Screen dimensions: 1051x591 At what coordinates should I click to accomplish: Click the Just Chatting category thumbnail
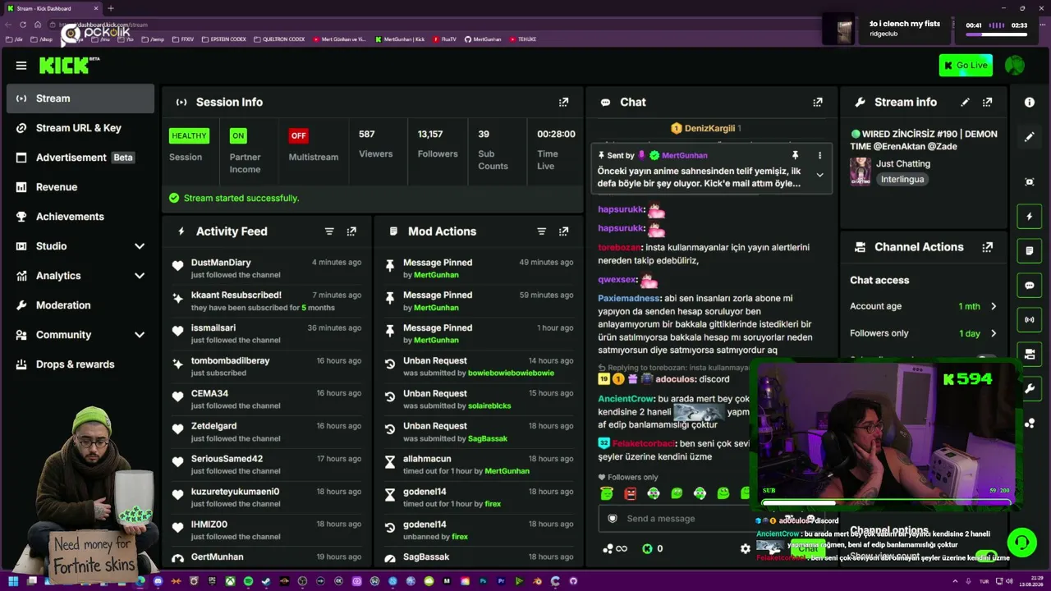pos(861,171)
